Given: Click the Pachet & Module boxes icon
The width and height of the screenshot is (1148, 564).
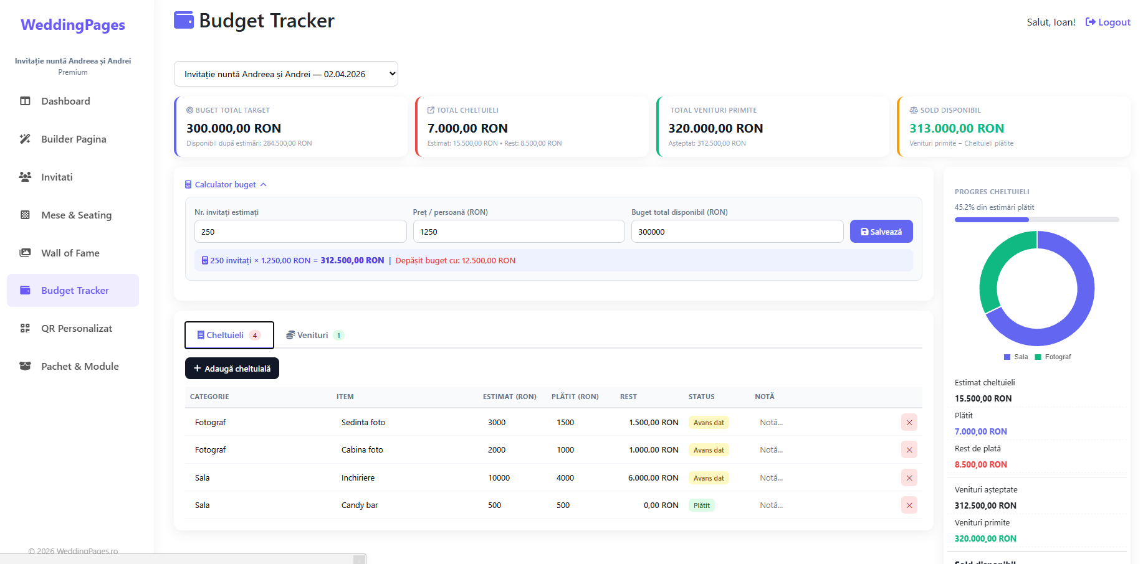Looking at the screenshot, I should pyautogui.click(x=25, y=367).
